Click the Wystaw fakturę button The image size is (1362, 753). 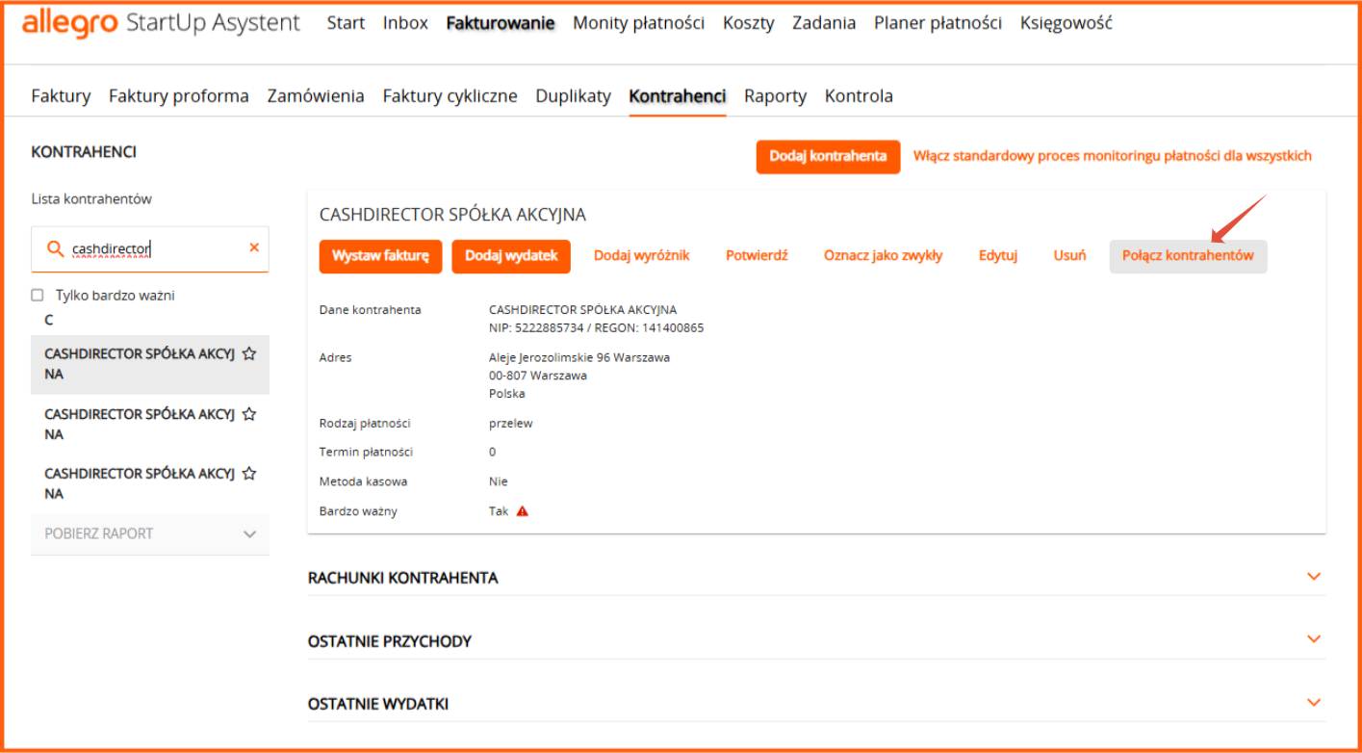pos(380,256)
